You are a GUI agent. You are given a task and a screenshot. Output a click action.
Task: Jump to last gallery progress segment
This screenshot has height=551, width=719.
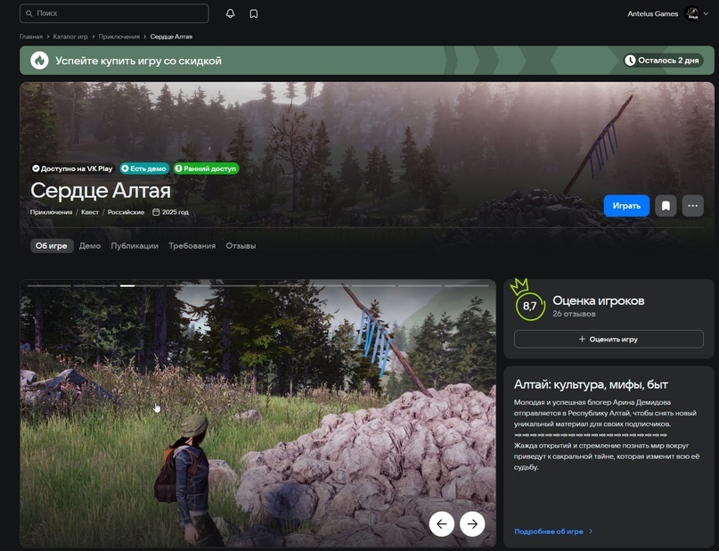click(467, 286)
